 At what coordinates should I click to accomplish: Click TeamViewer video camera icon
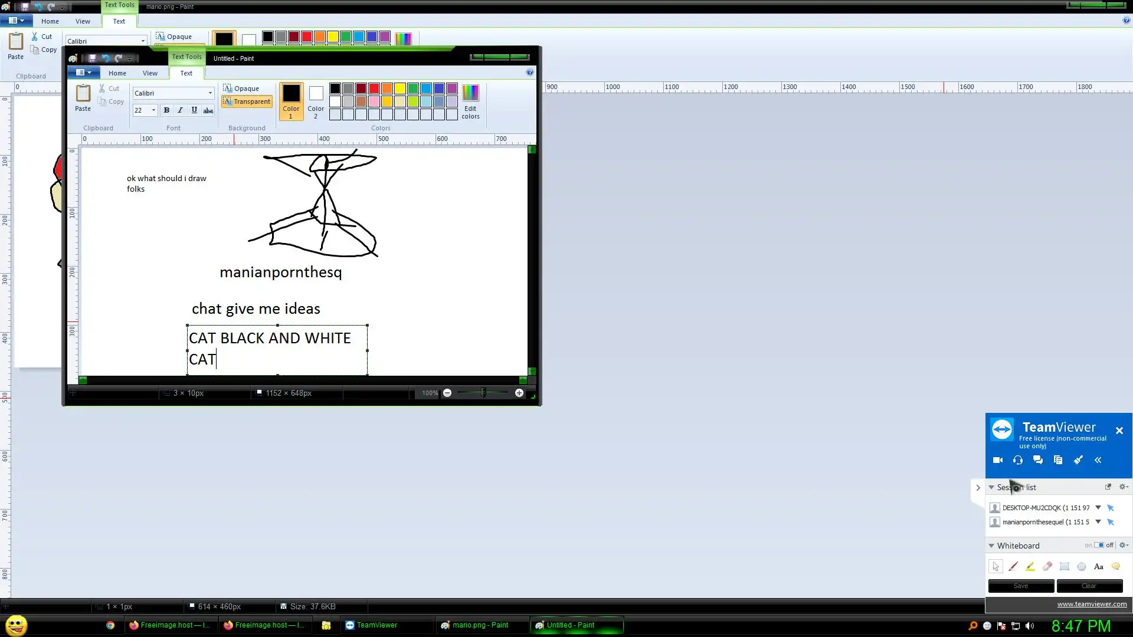[998, 460]
